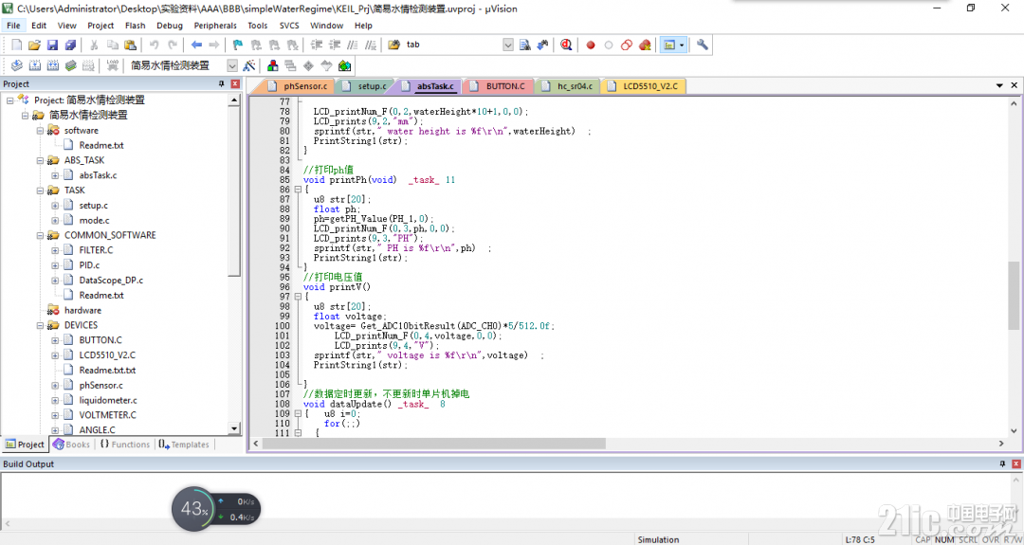
Task: Switch to the LCD5510_V2.C editor tab
Action: (x=643, y=85)
